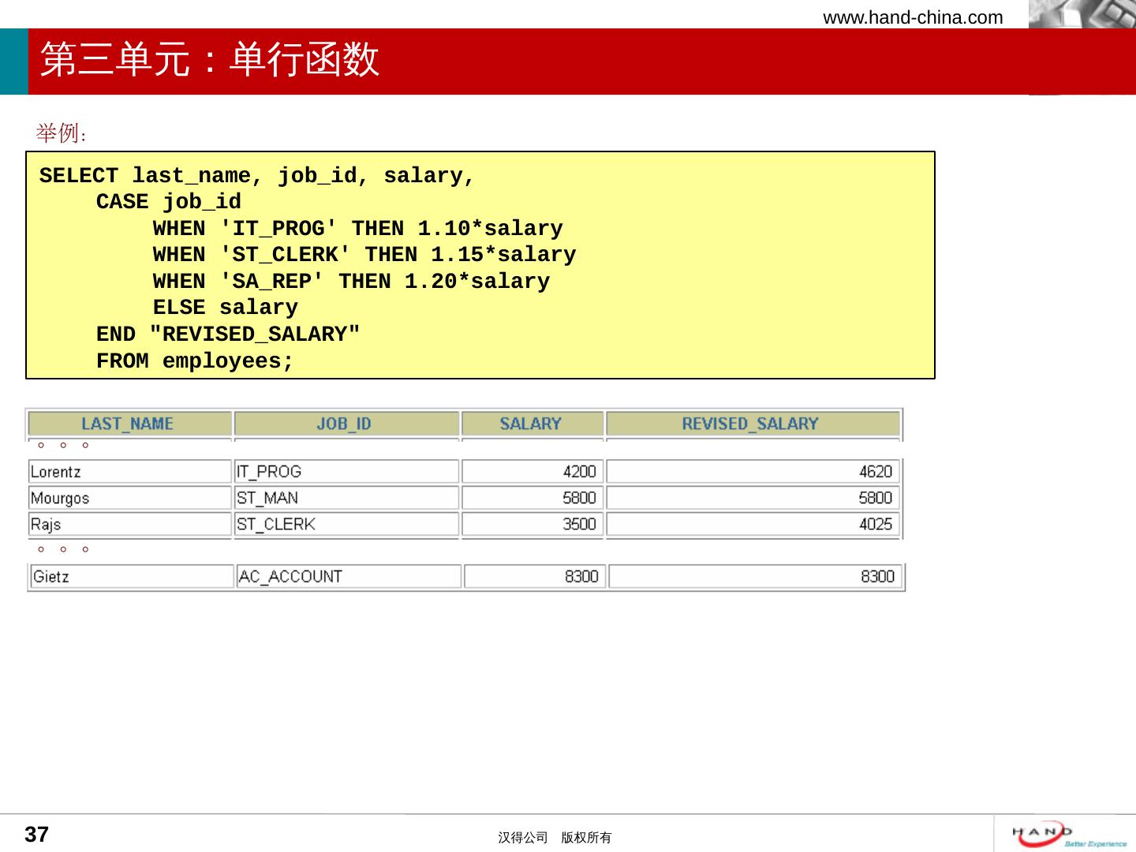
Task: Click the revised salary value 4025
Action: 875,524
